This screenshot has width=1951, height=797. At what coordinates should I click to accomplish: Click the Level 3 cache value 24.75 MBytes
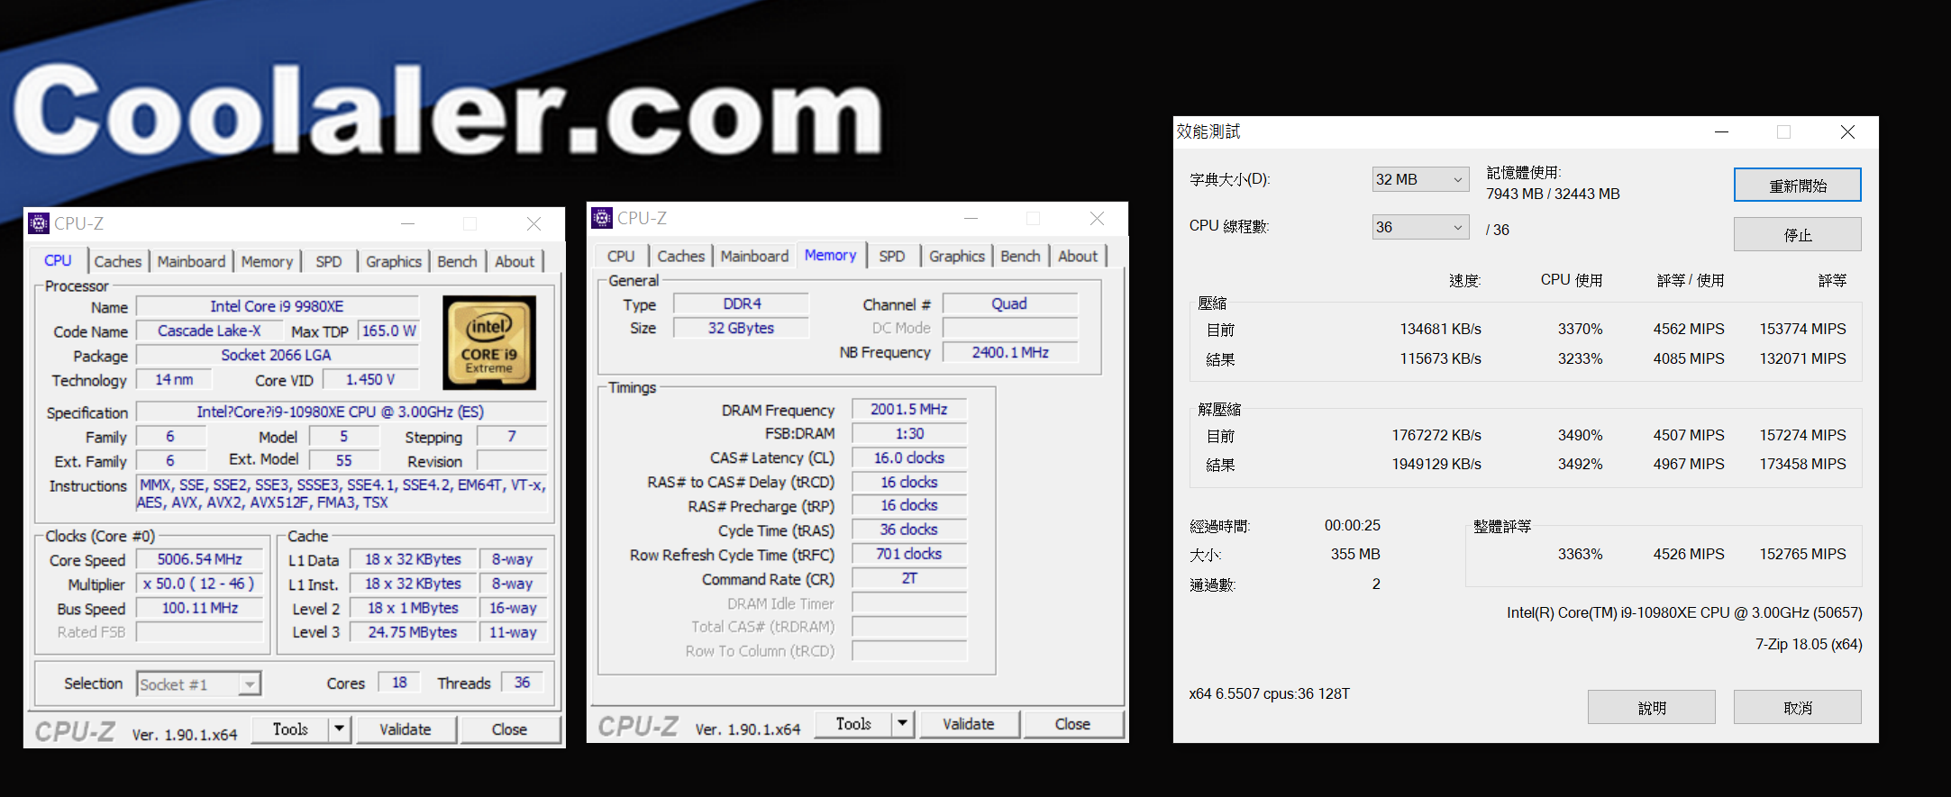click(x=413, y=632)
